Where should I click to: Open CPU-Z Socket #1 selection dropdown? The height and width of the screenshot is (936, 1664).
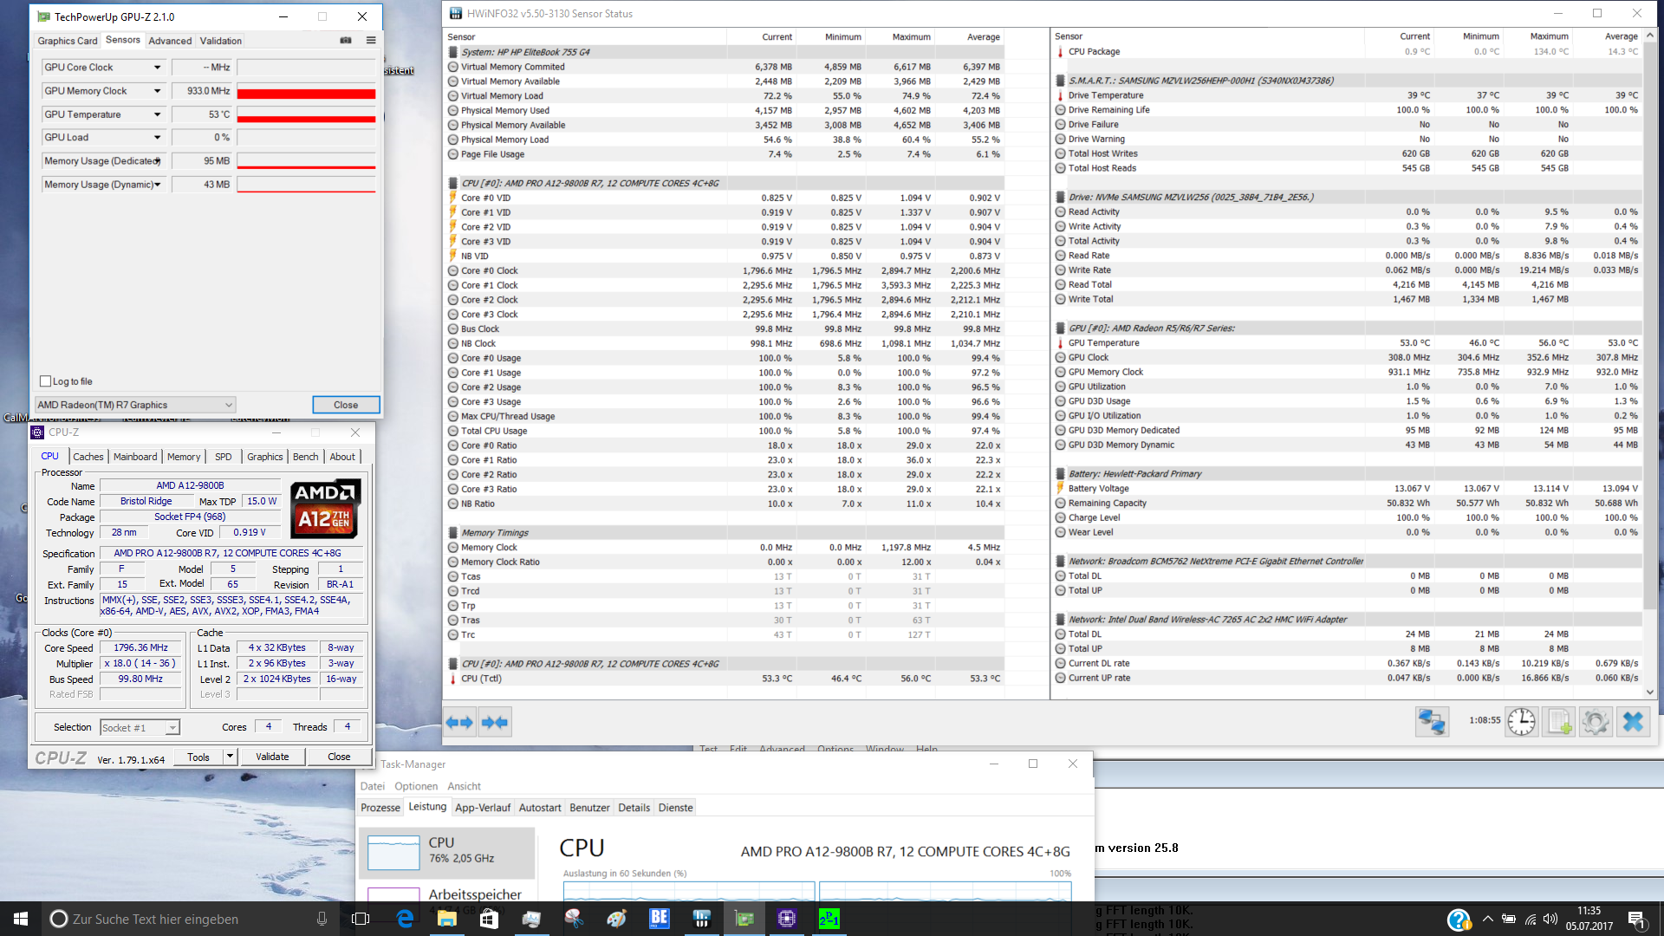pos(172,728)
